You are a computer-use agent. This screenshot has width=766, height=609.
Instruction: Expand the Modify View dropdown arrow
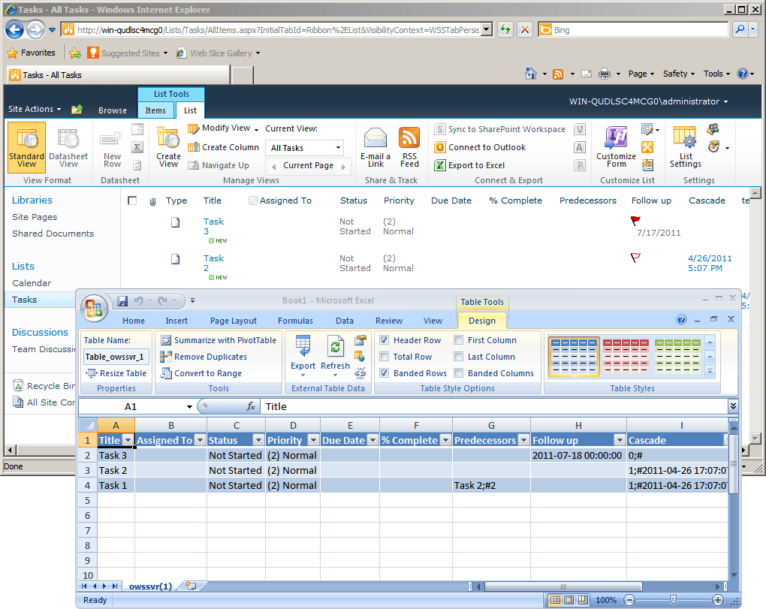pos(256,129)
